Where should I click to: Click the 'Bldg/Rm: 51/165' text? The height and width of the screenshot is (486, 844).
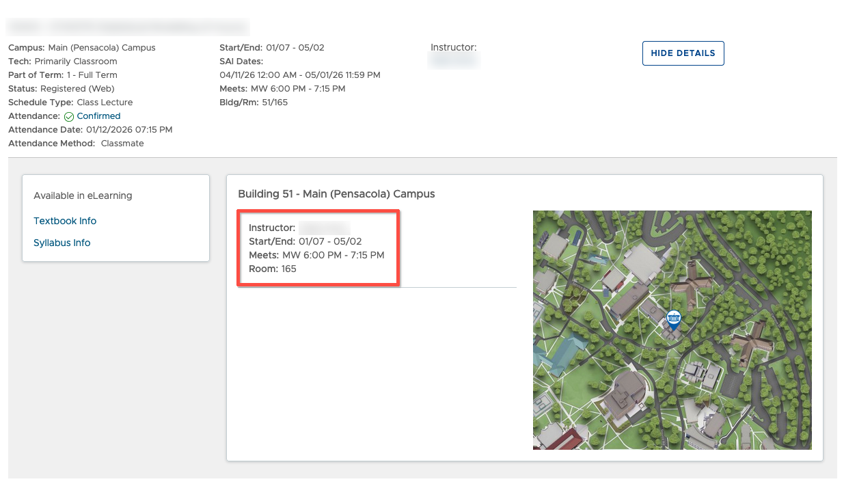[x=254, y=103]
